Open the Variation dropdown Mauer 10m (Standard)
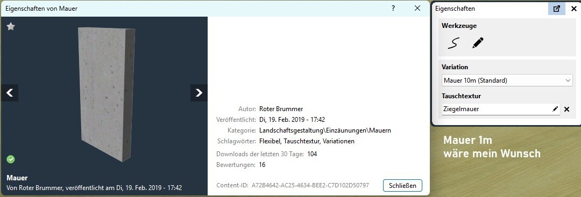The width and height of the screenshot is (581, 197). tap(507, 80)
